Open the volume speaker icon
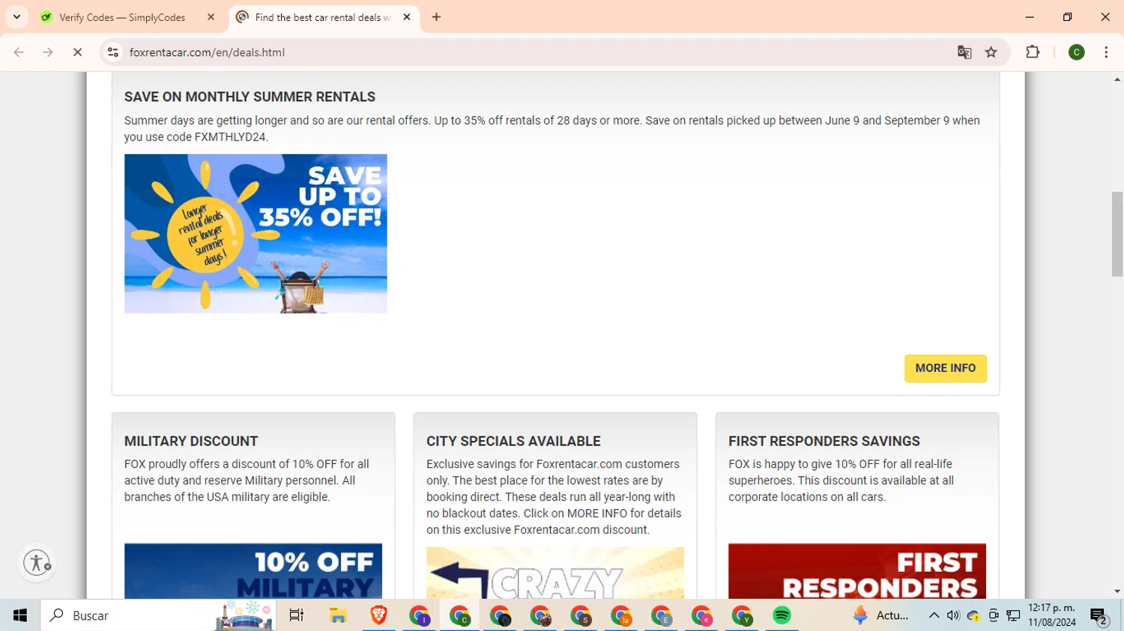 click(953, 615)
